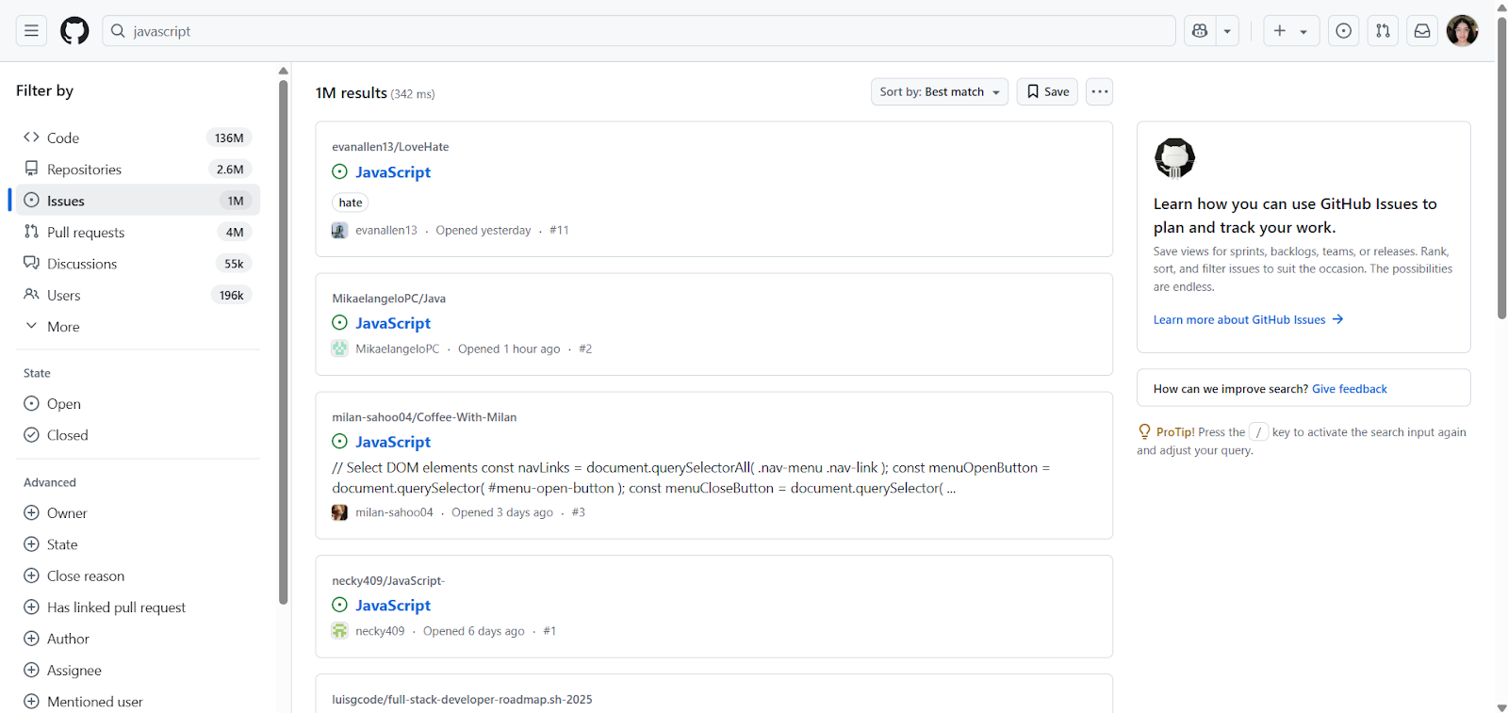Open JavaScript issue in evanallen13/LoveHate
The height and width of the screenshot is (713, 1508).
click(x=393, y=172)
